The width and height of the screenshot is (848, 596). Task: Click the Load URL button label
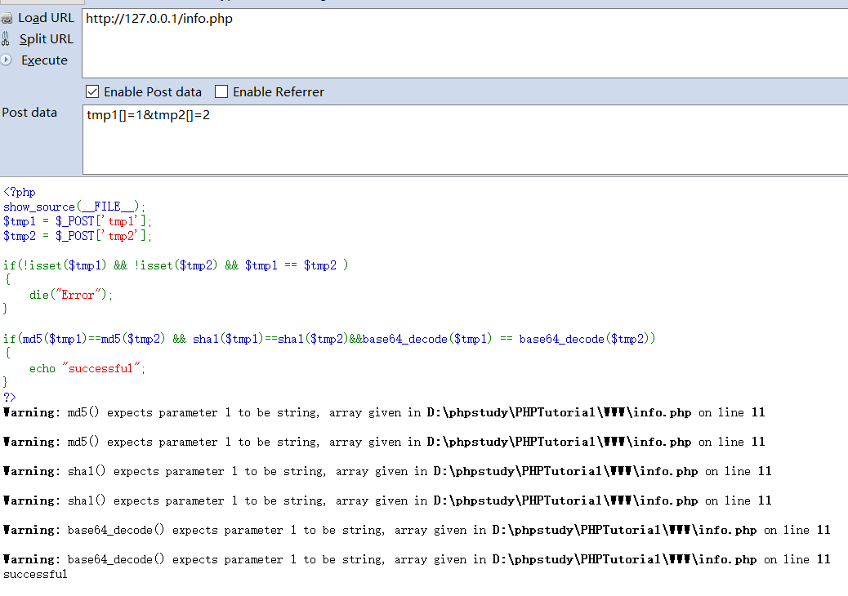[46, 18]
